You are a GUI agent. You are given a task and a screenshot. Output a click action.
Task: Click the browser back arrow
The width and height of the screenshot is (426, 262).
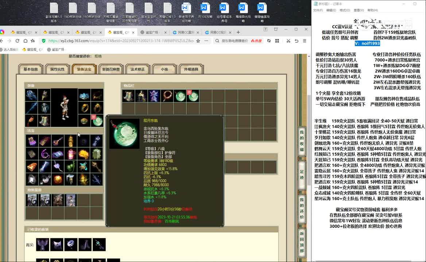2,41
